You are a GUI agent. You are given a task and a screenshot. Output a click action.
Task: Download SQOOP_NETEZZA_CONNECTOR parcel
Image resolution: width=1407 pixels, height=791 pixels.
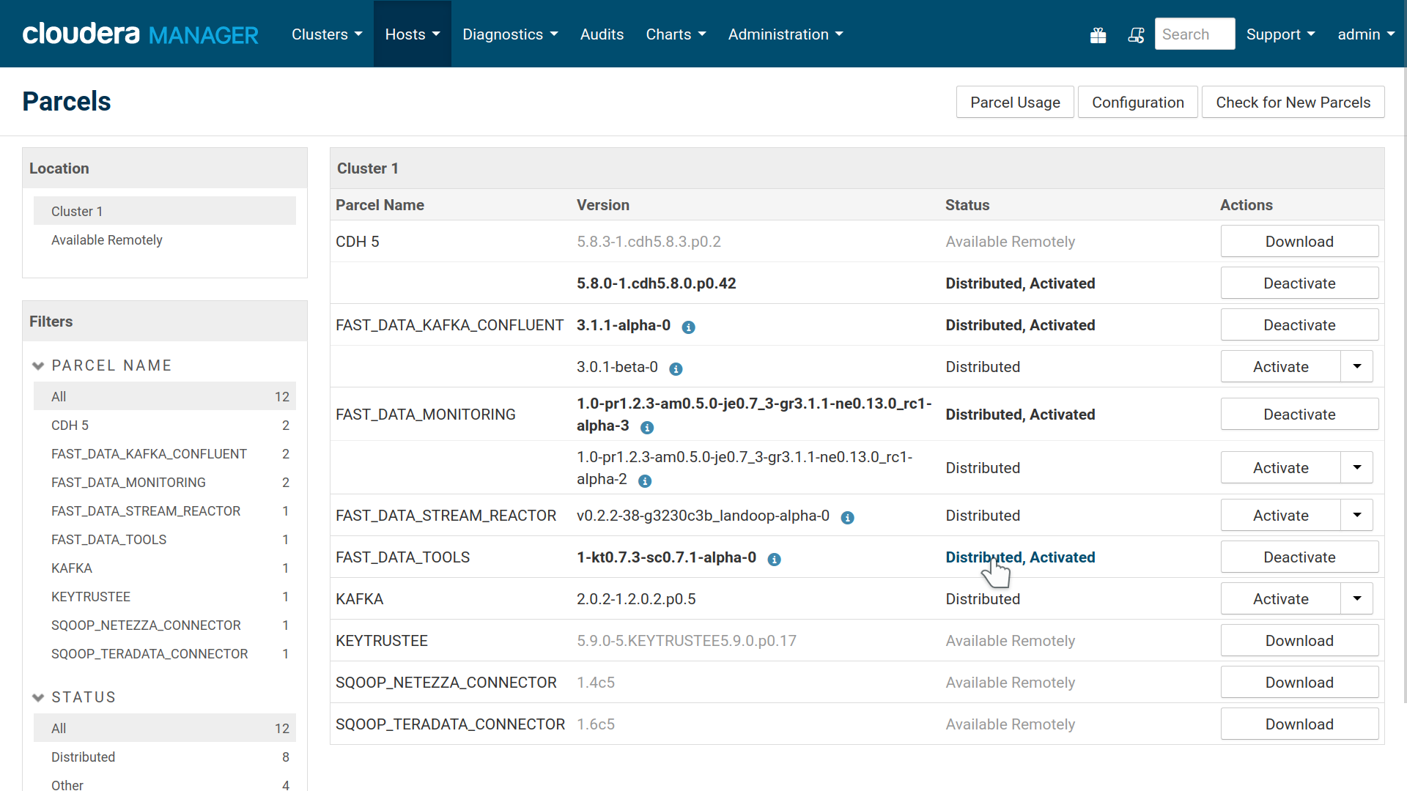1299,682
